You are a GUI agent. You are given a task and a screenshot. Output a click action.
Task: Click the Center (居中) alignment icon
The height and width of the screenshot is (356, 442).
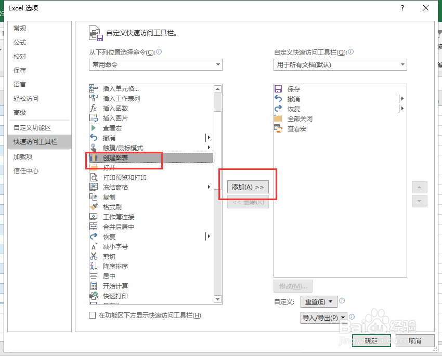point(93,276)
